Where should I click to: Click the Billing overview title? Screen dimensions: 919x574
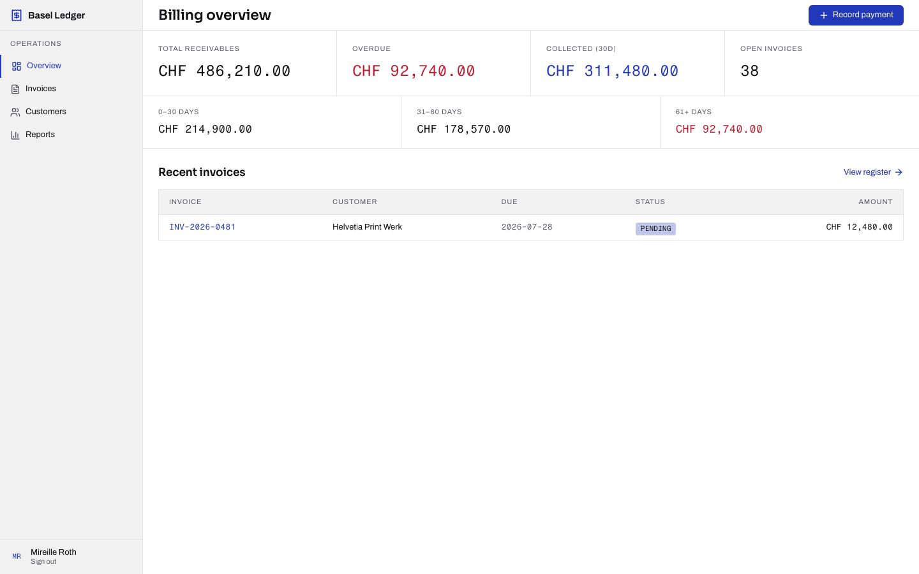tap(214, 15)
